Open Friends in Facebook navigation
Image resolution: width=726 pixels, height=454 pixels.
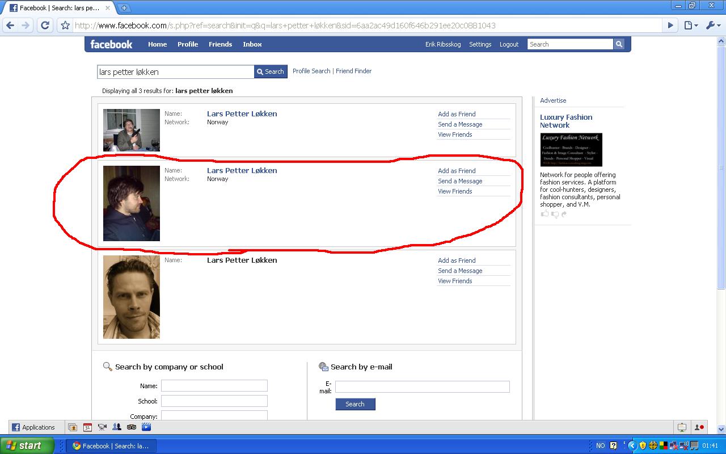coord(220,44)
